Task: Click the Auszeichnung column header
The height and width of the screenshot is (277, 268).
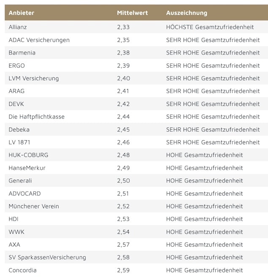Action: pyautogui.click(x=187, y=13)
